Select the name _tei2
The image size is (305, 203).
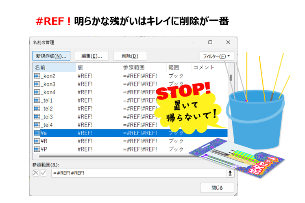[x=47, y=108]
